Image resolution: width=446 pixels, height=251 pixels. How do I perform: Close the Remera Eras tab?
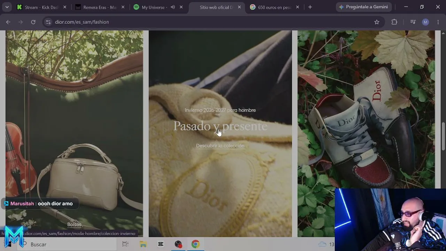(123, 7)
